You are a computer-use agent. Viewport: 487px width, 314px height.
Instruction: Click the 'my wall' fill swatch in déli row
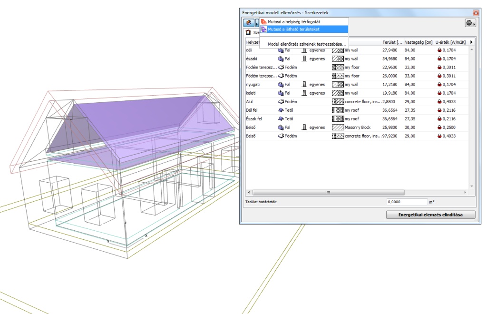pos(338,50)
